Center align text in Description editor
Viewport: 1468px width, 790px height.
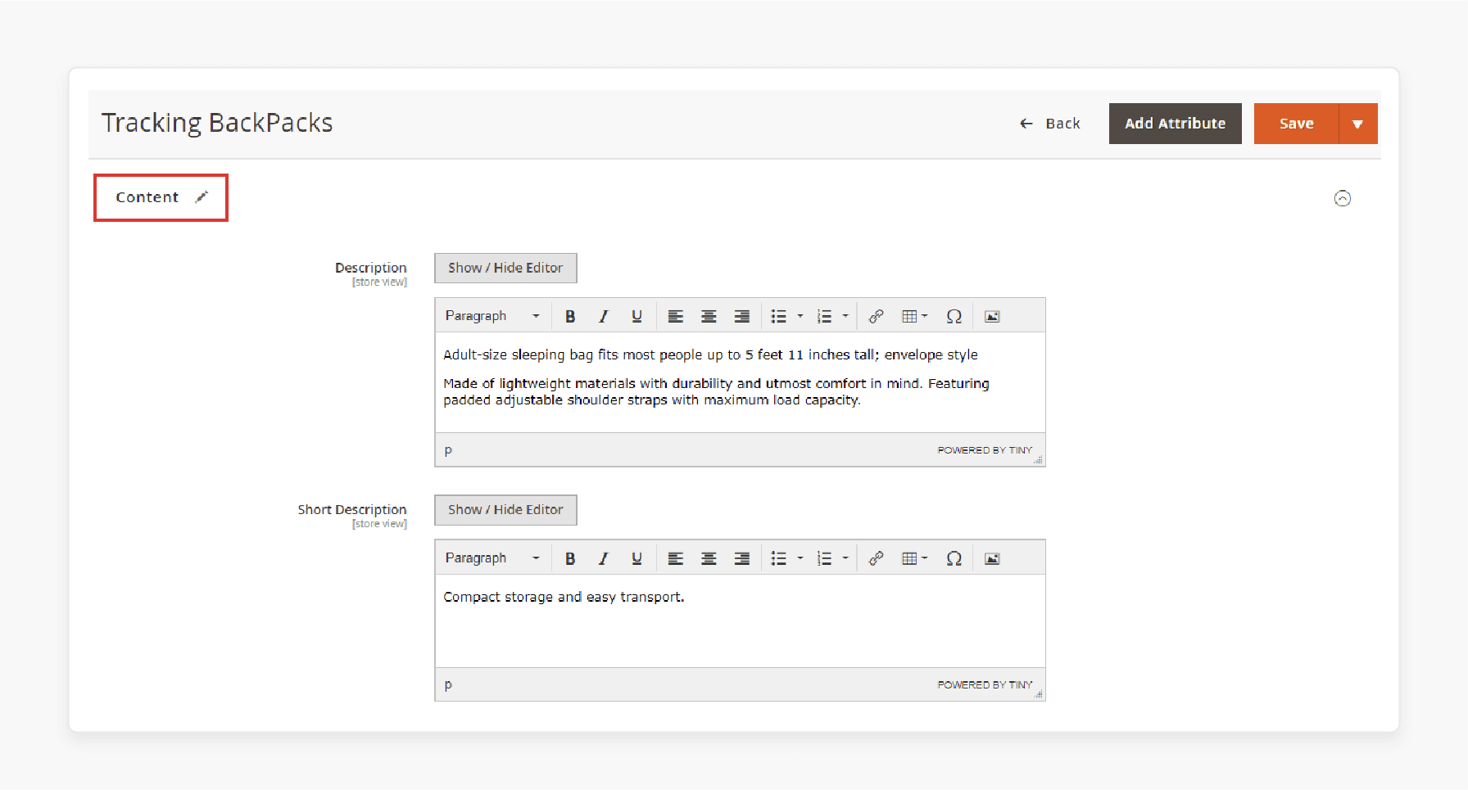coord(709,316)
